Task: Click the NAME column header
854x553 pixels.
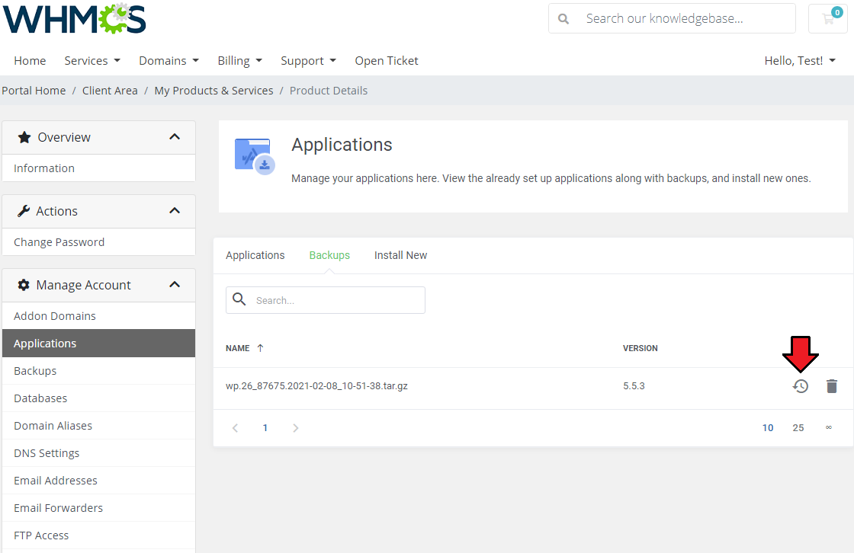Action: point(237,348)
